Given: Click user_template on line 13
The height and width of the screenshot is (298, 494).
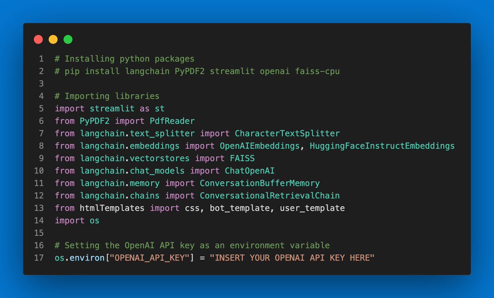Looking at the screenshot, I should (x=312, y=208).
